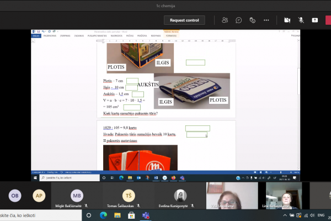
Task: Click the Request control button
Action: click(184, 20)
